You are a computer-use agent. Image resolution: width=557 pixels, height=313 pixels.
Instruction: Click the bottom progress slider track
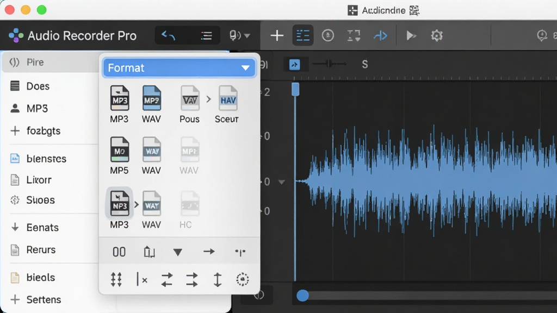click(426, 296)
